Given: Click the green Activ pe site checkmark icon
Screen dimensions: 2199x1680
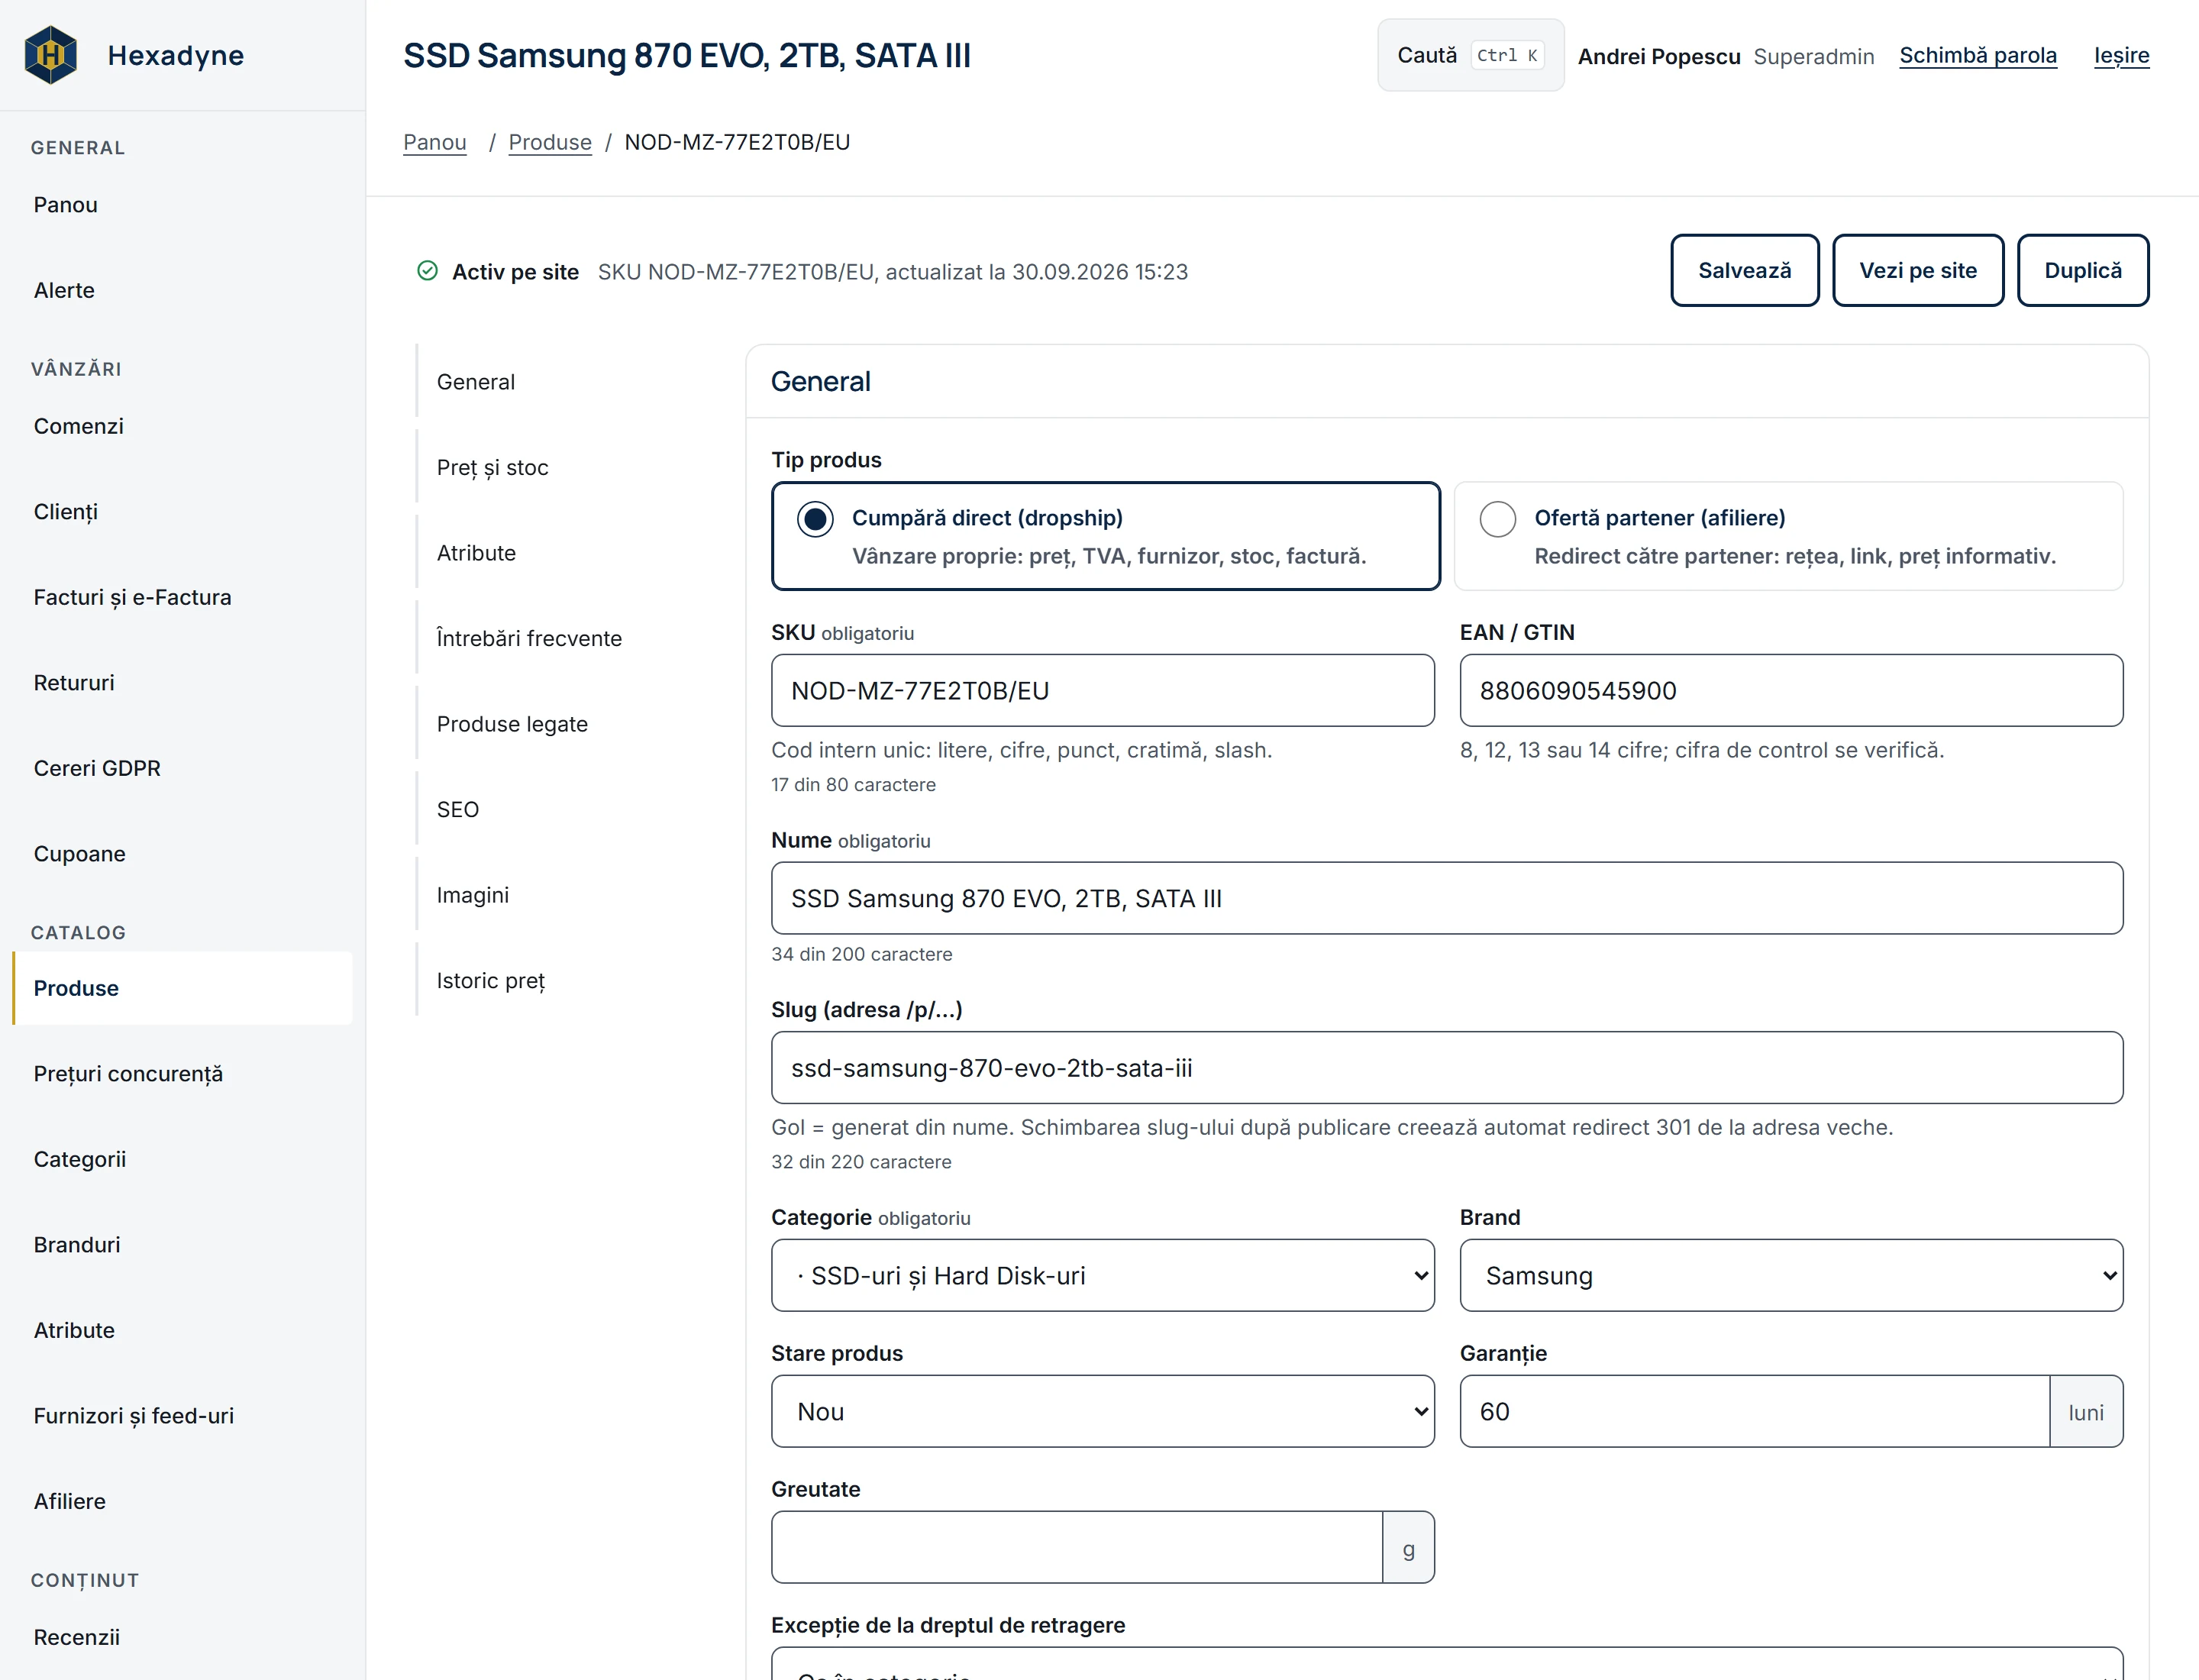Looking at the screenshot, I should click(x=427, y=271).
